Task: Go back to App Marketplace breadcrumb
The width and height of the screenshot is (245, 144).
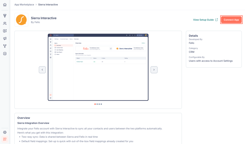Action: [x=24, y=4]
